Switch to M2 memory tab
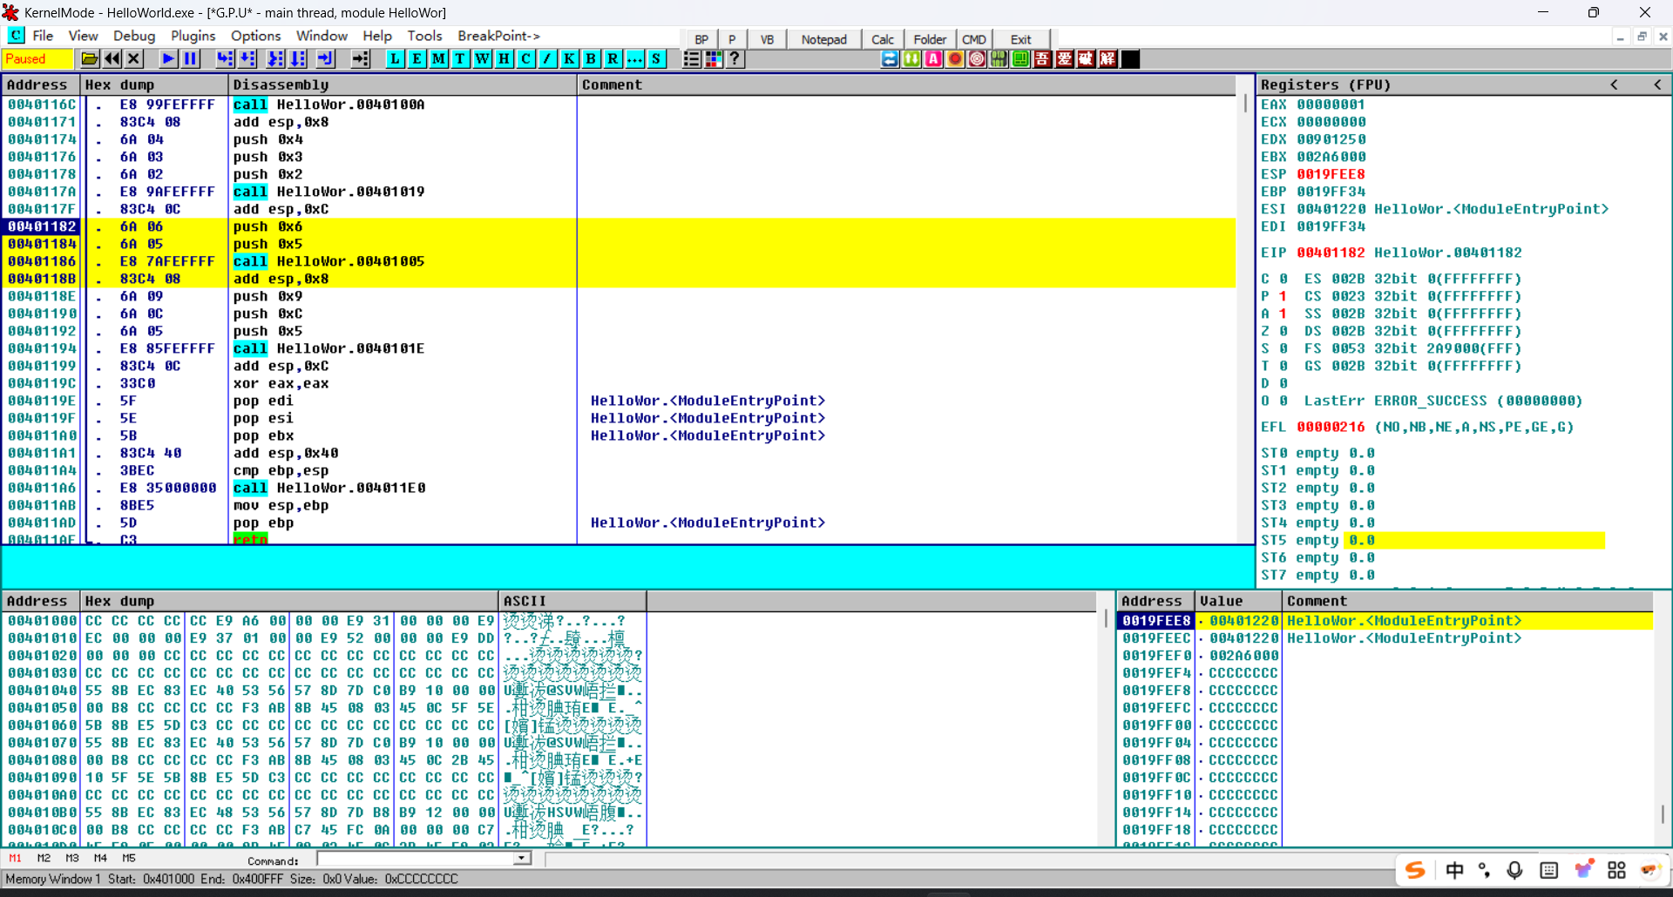 (44, 859)
